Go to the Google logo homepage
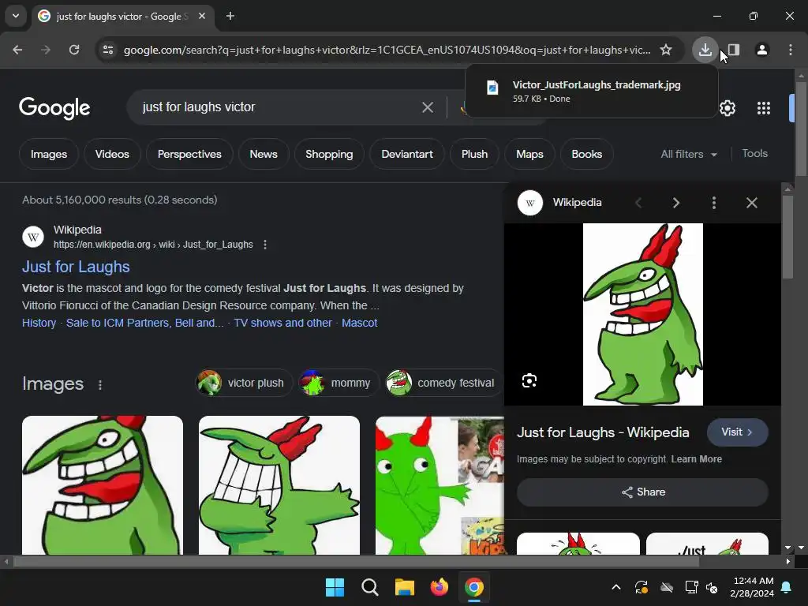The height and width of the screenshot is (606, 808). [x=54, y=107]
